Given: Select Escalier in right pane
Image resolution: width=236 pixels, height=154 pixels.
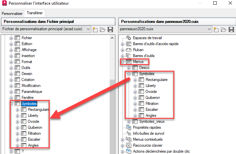Looking at the screenshot, I should coord(152,110).
